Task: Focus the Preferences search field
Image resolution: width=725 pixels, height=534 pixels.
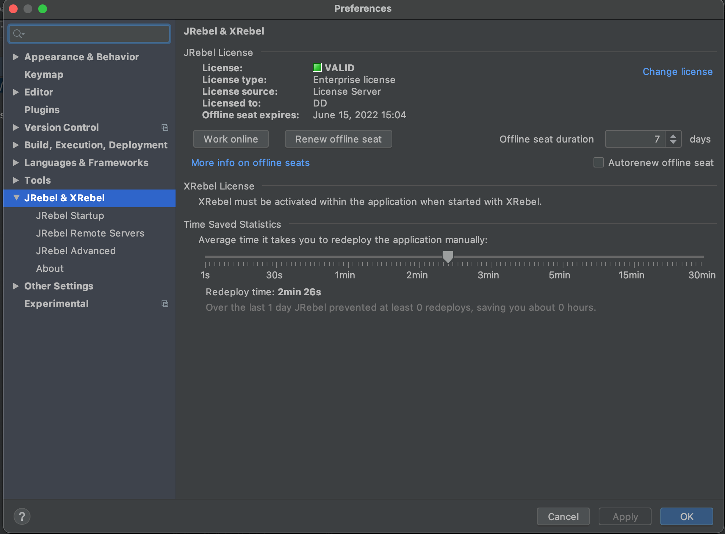Action: [89, 34]
